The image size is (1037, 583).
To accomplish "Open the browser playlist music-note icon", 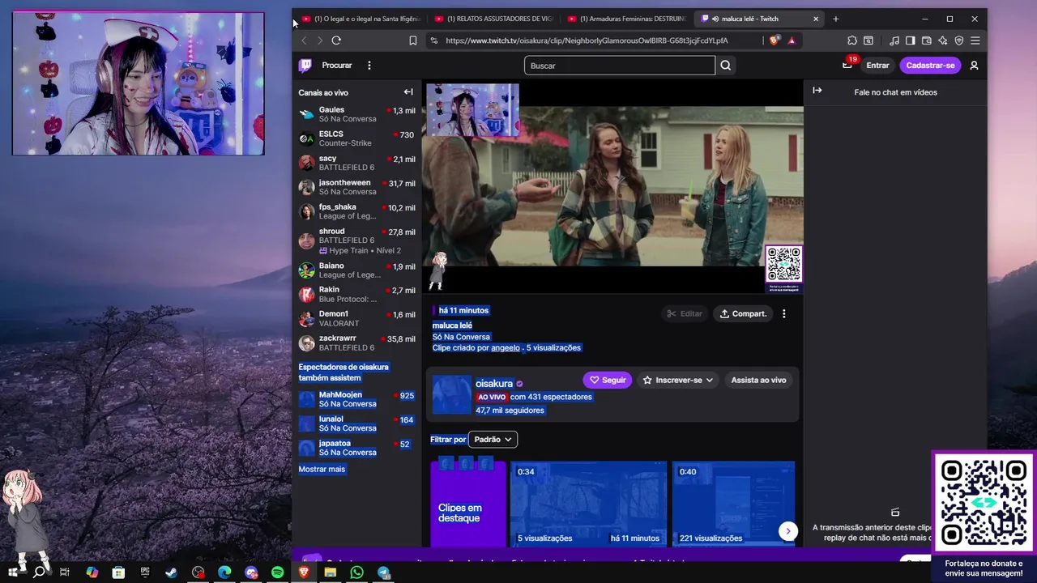I will pos(894,40).
